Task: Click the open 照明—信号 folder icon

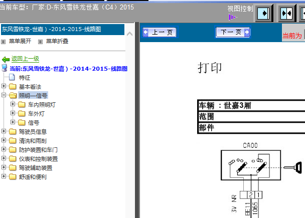Action: click(13, 95)
